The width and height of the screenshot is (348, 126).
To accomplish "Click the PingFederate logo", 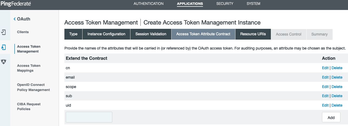I will 16,4.
